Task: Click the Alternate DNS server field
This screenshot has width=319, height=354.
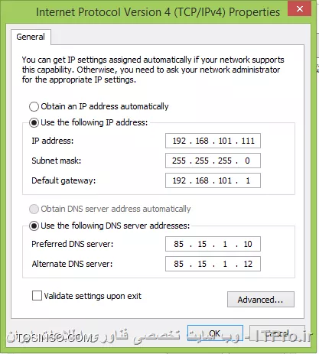Action: [213, 264]
